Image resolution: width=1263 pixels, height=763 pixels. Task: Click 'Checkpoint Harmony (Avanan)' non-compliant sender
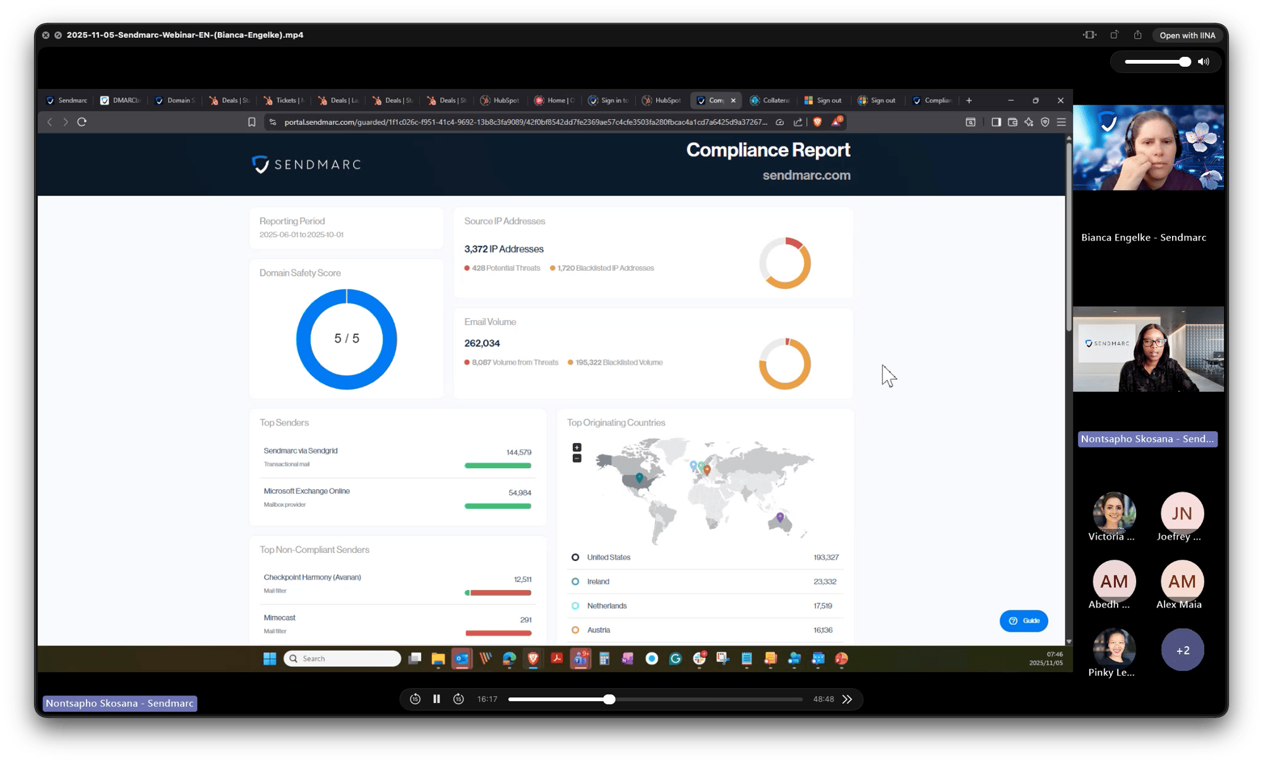pos(397,584)
